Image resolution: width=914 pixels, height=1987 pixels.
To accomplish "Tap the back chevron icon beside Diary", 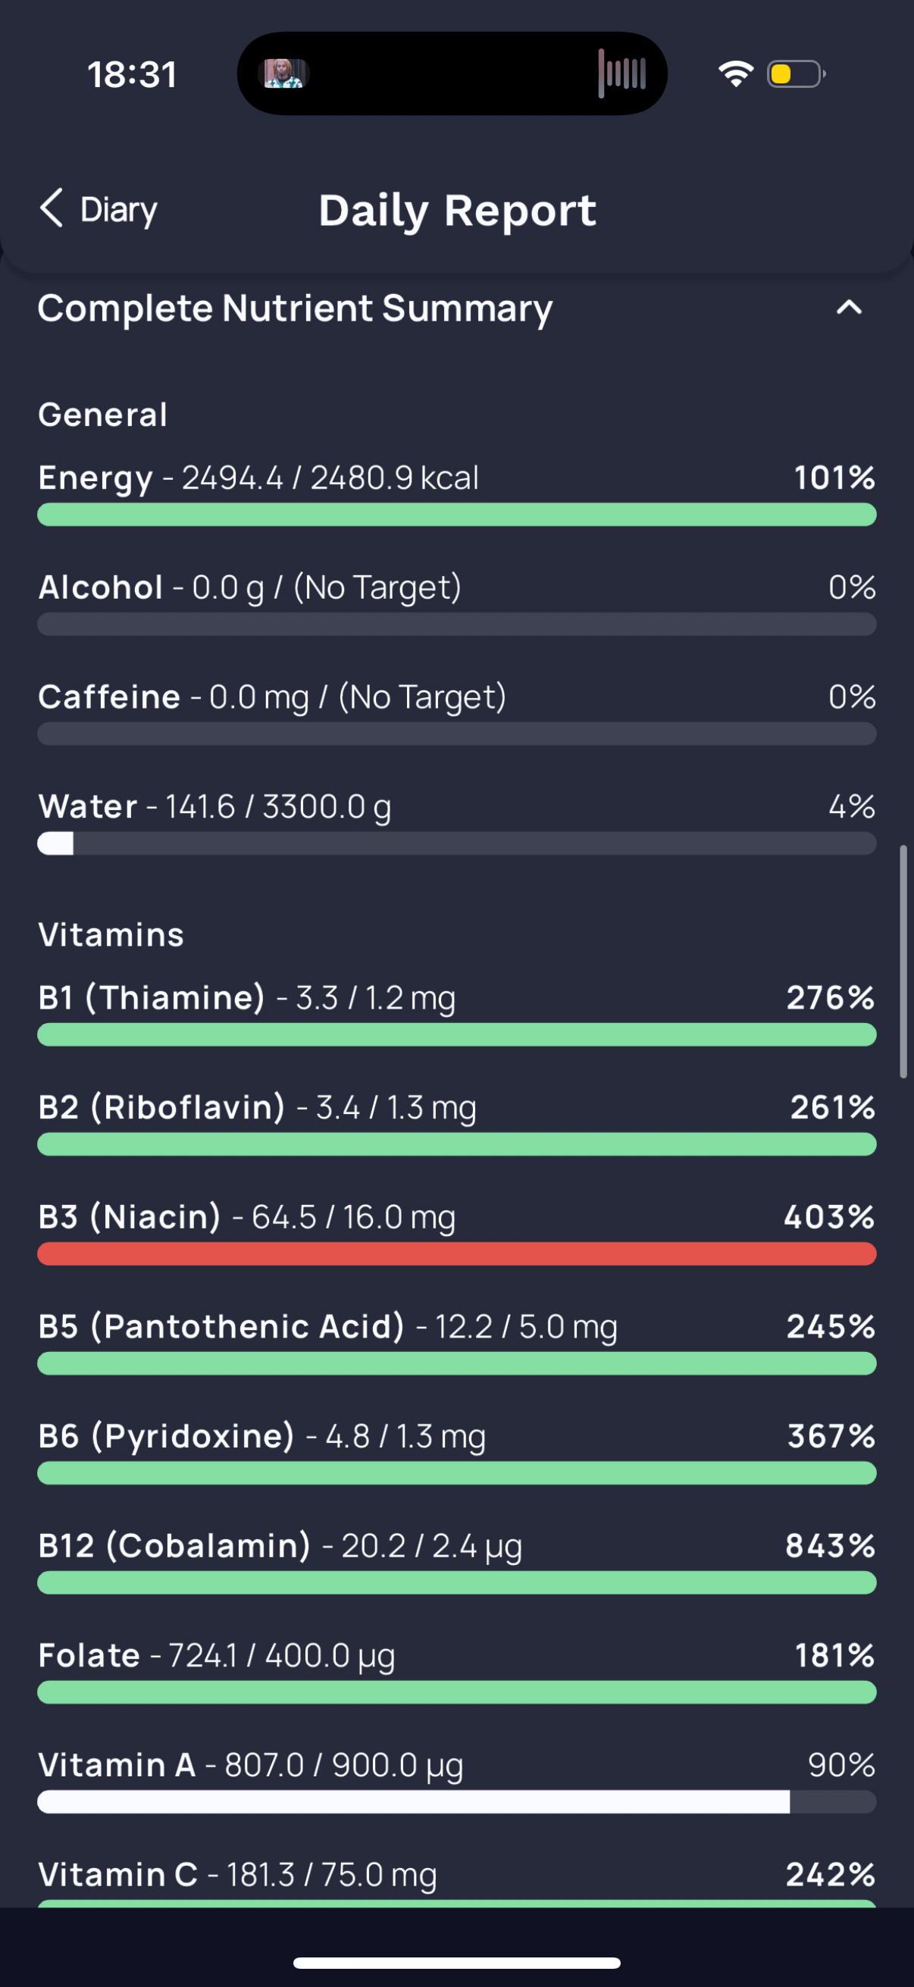I will (x=52, y=208).
